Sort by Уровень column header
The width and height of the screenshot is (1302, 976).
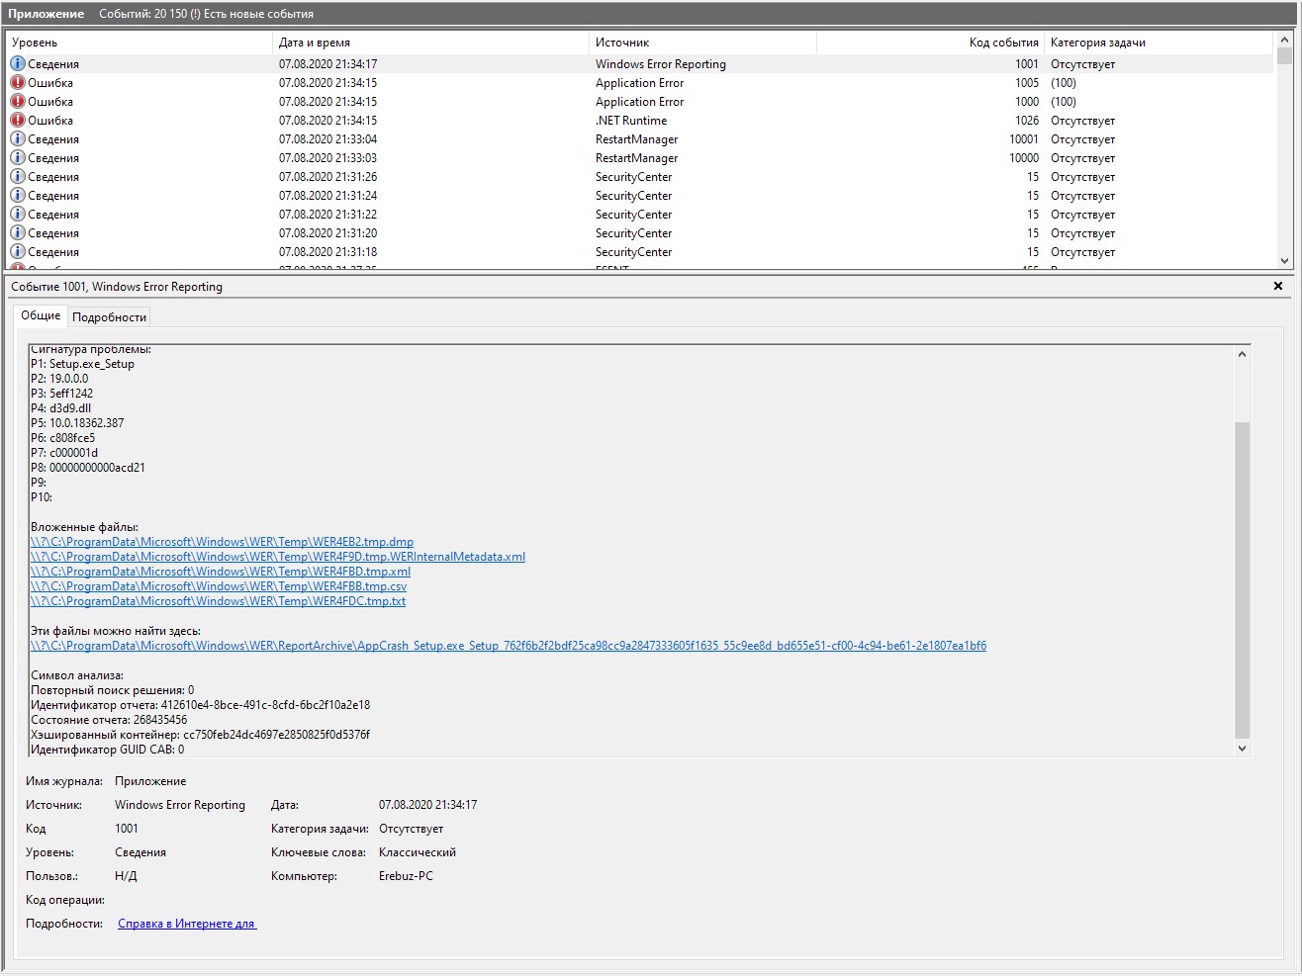[x=139, y=43]
